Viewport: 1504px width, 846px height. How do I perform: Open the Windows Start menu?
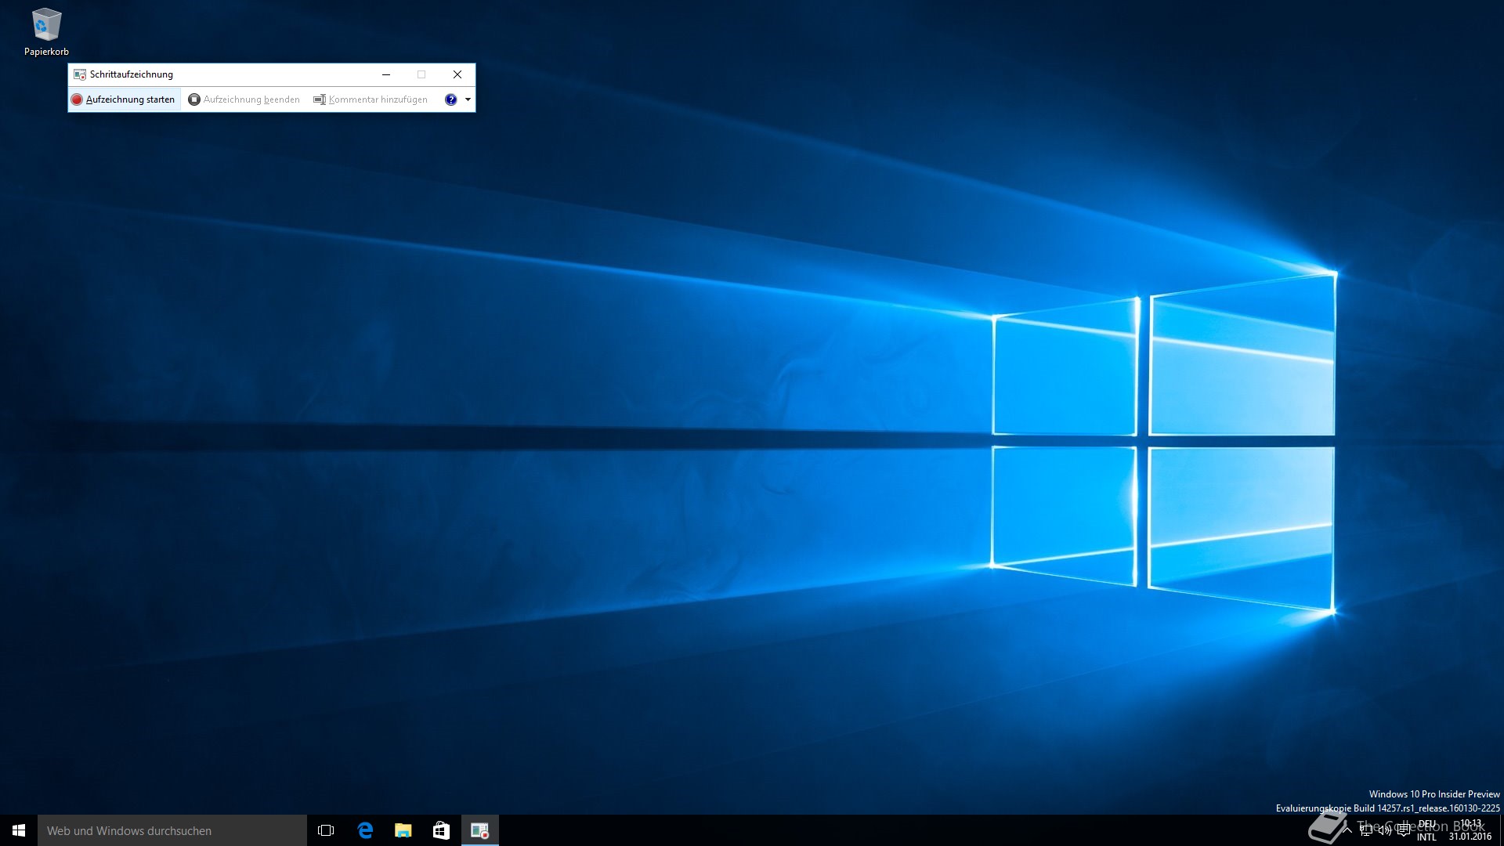coord(19,830)
